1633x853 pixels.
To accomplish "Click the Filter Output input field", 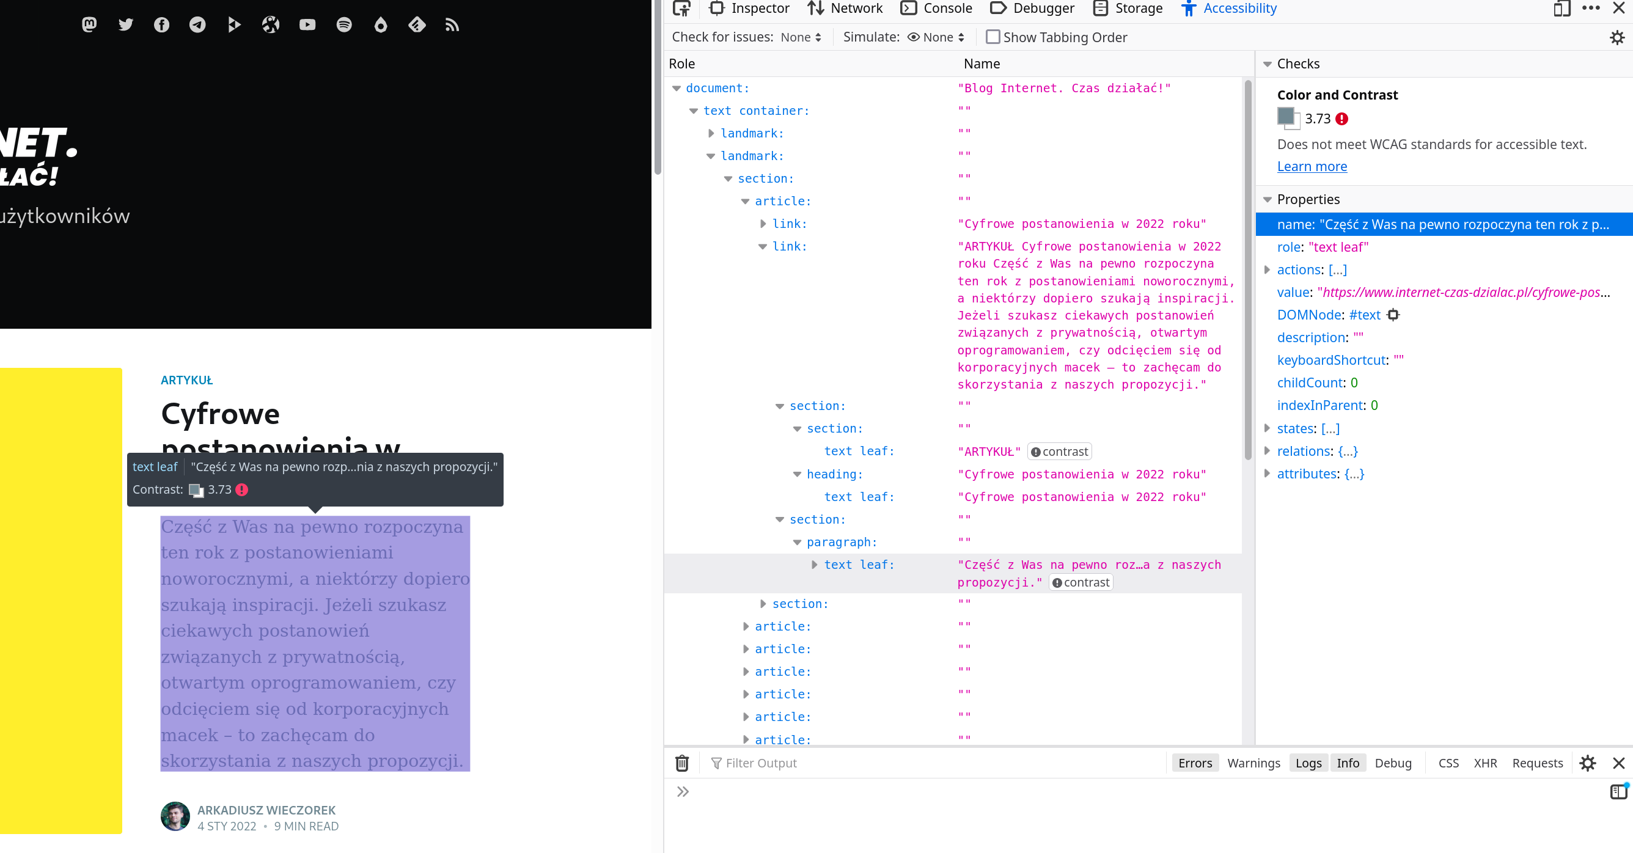I will [887, 763].
